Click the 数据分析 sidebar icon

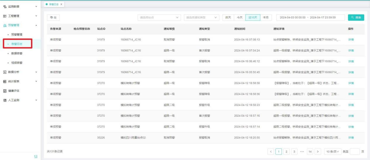[4, 72]
